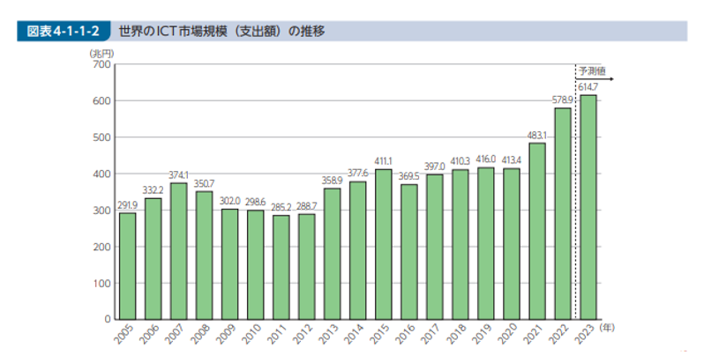
Task: Click the value label 291.9
Action: tap(128, 205)
